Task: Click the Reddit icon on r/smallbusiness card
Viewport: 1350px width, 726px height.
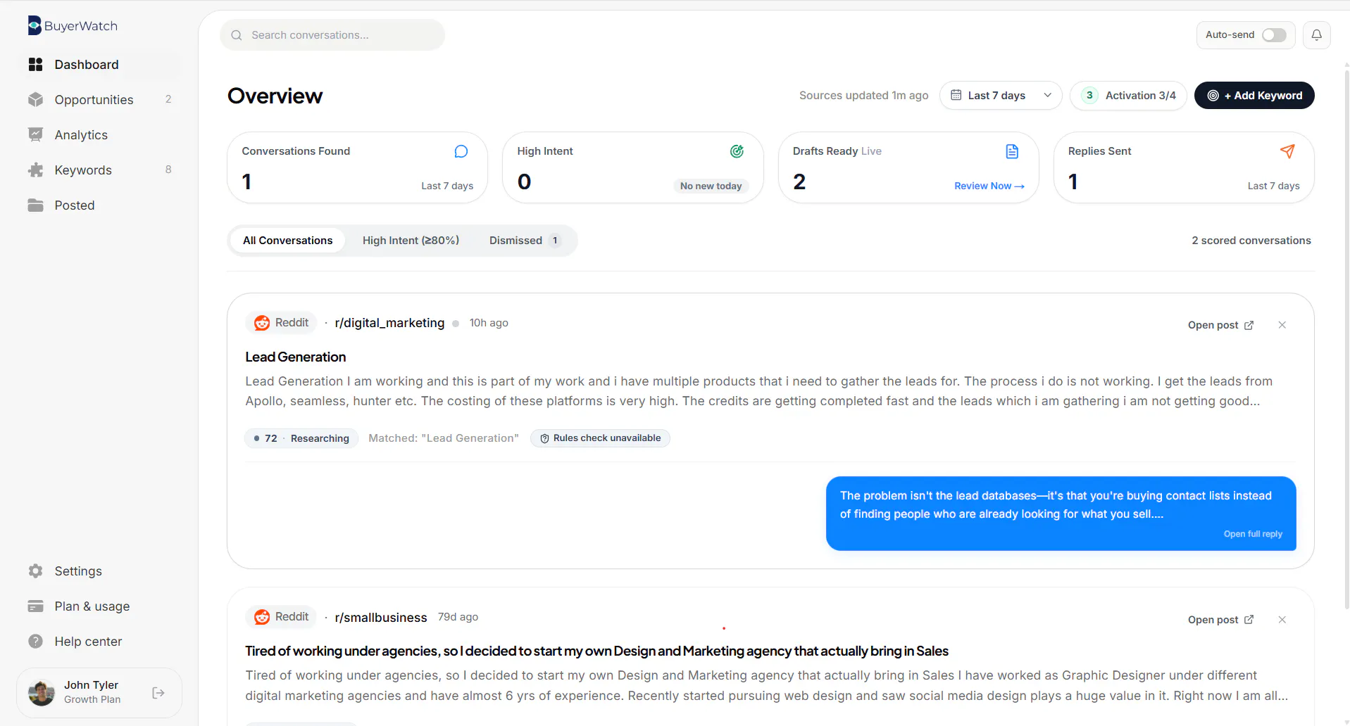Action: point(262,617)
